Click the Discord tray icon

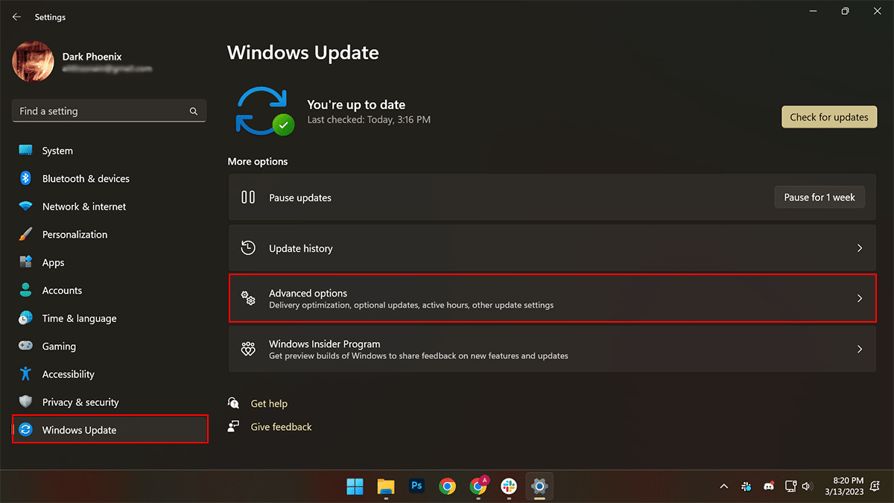(768, 487)
